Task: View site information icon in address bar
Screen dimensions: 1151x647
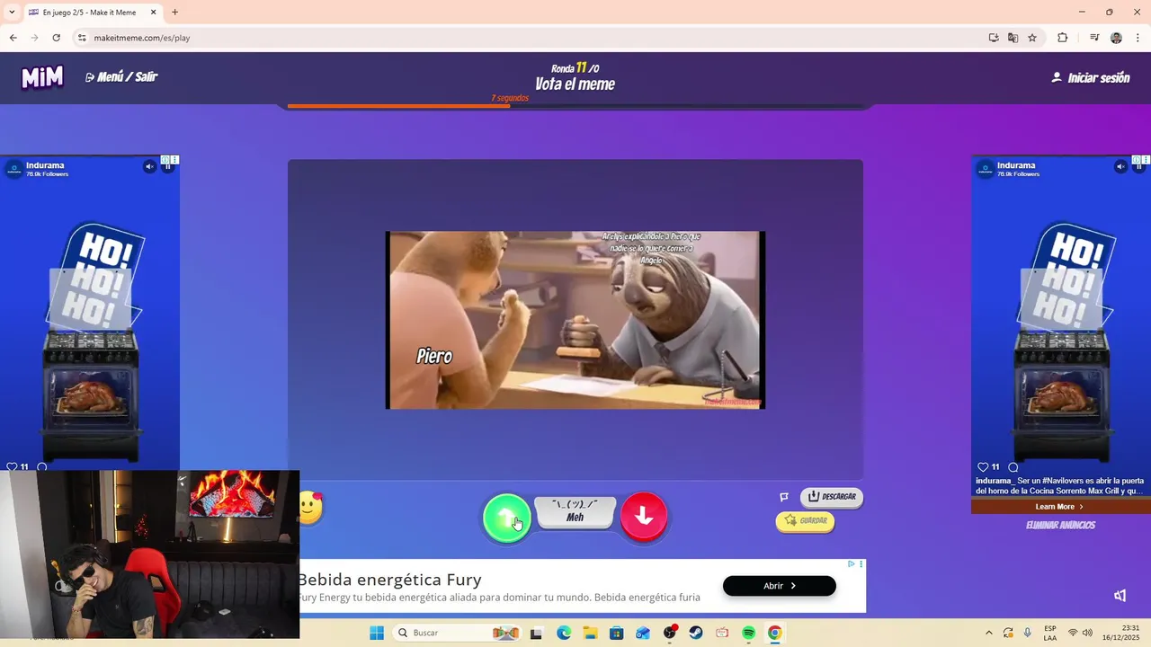Action: tap(82, 38)
